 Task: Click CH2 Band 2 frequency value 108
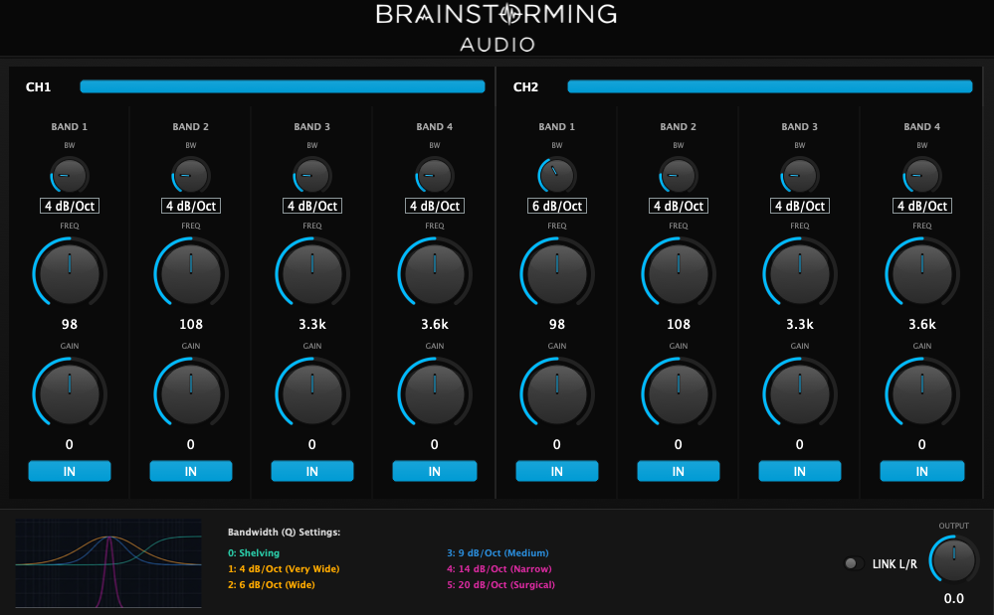(x=679, y=324)
